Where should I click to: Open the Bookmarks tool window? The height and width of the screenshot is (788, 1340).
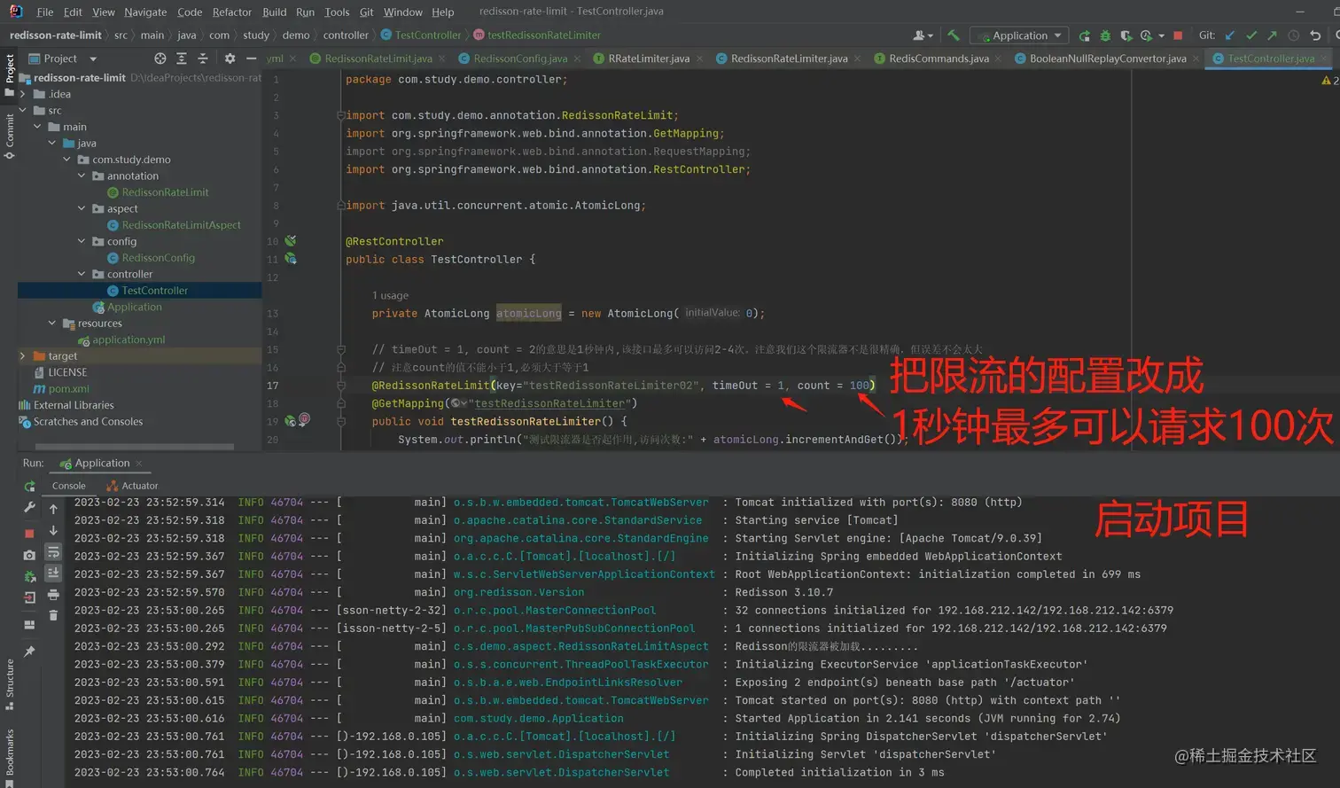9,756
